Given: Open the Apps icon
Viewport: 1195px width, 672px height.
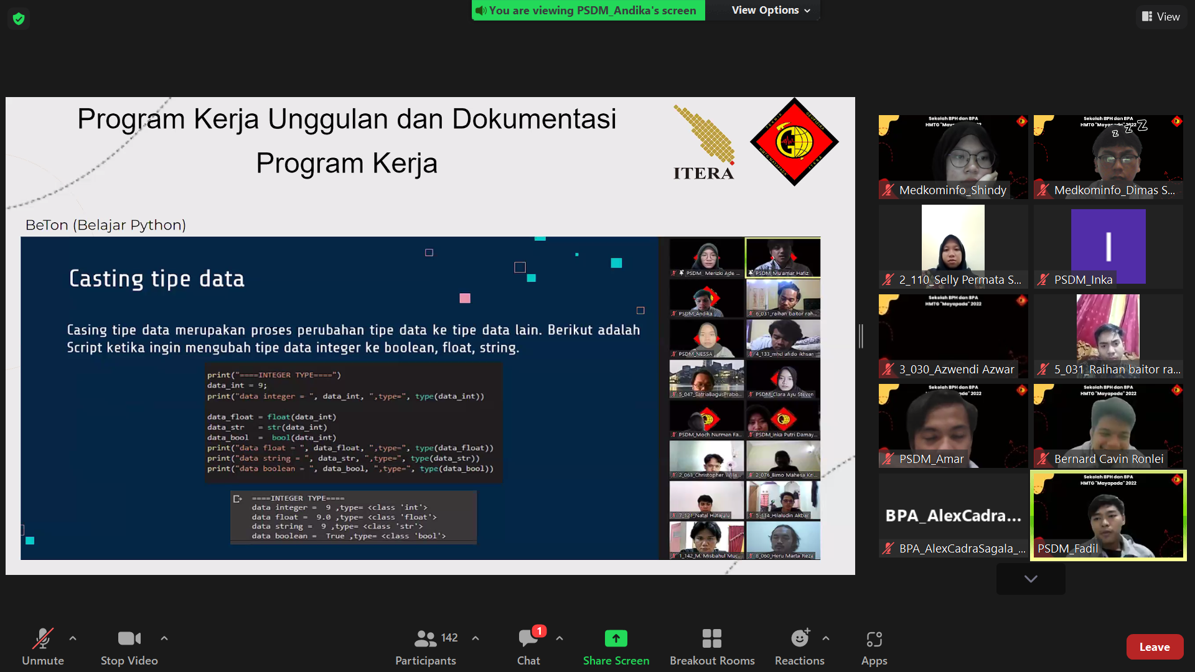Looking at the screenshot, I should tap(874, 639).
